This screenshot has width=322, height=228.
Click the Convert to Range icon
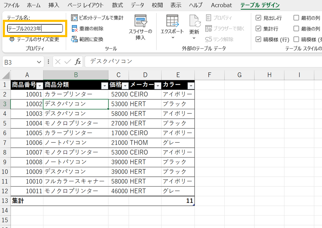[x=74, y=39]
